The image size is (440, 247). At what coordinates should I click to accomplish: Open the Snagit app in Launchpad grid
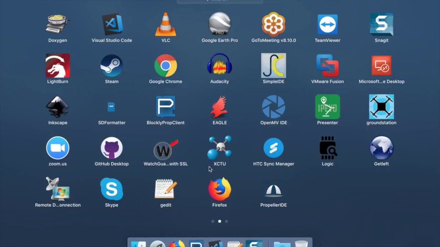(x=381, y=25)
